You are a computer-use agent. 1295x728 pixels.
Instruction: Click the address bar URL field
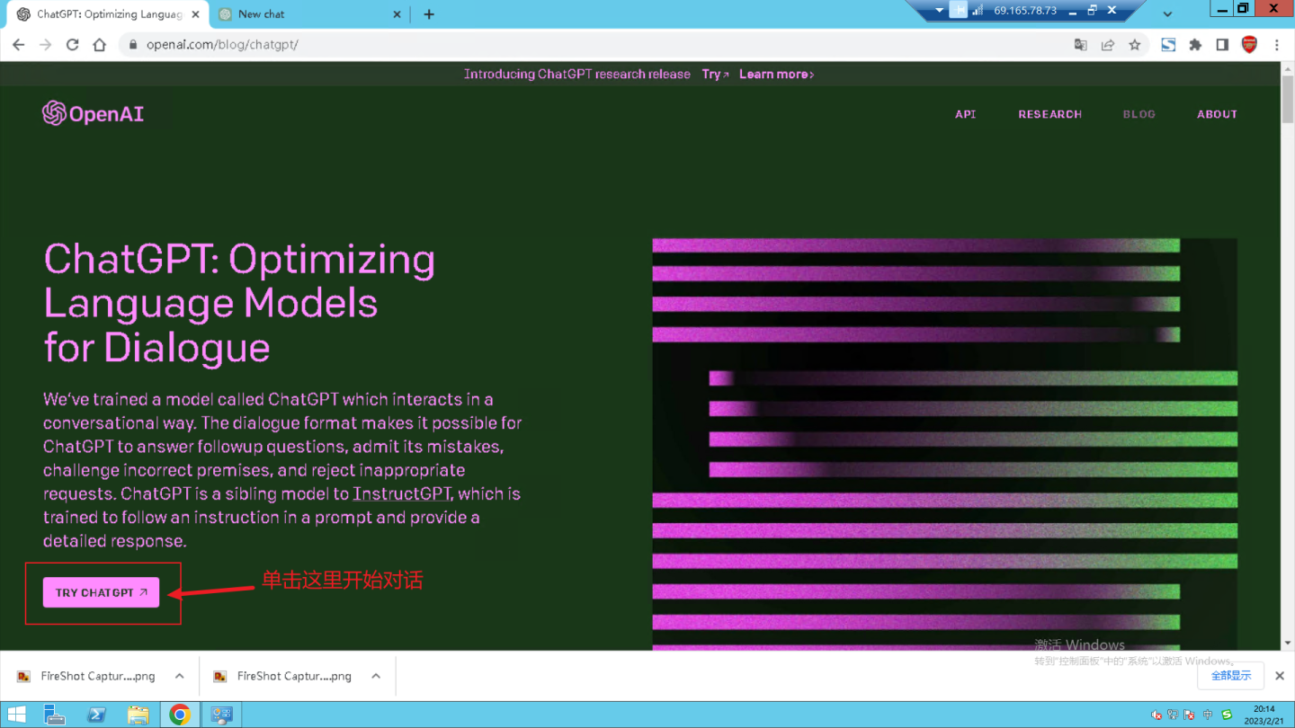[x=594, y=45]
